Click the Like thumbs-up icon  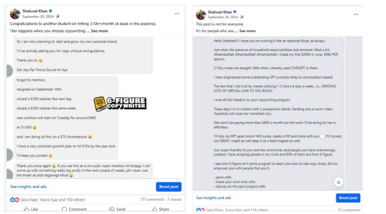click(x=26, y=209)
